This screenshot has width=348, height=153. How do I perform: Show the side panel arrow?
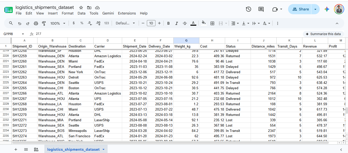click(341, 149)
